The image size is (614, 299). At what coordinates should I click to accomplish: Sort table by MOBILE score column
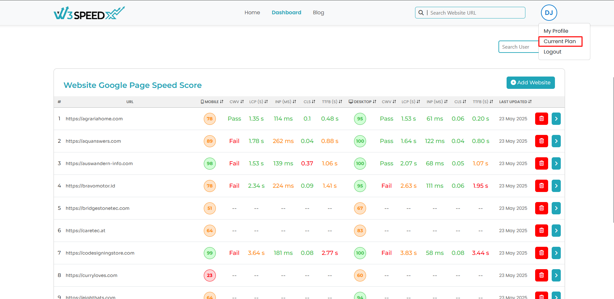click(212, 102)
